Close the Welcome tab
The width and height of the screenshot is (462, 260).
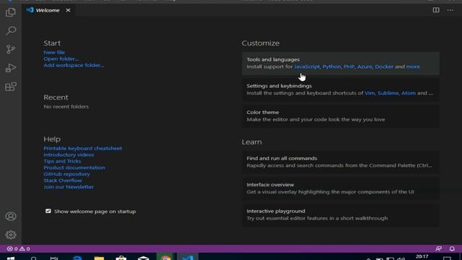pyautogui.click(x=68, y=10)
